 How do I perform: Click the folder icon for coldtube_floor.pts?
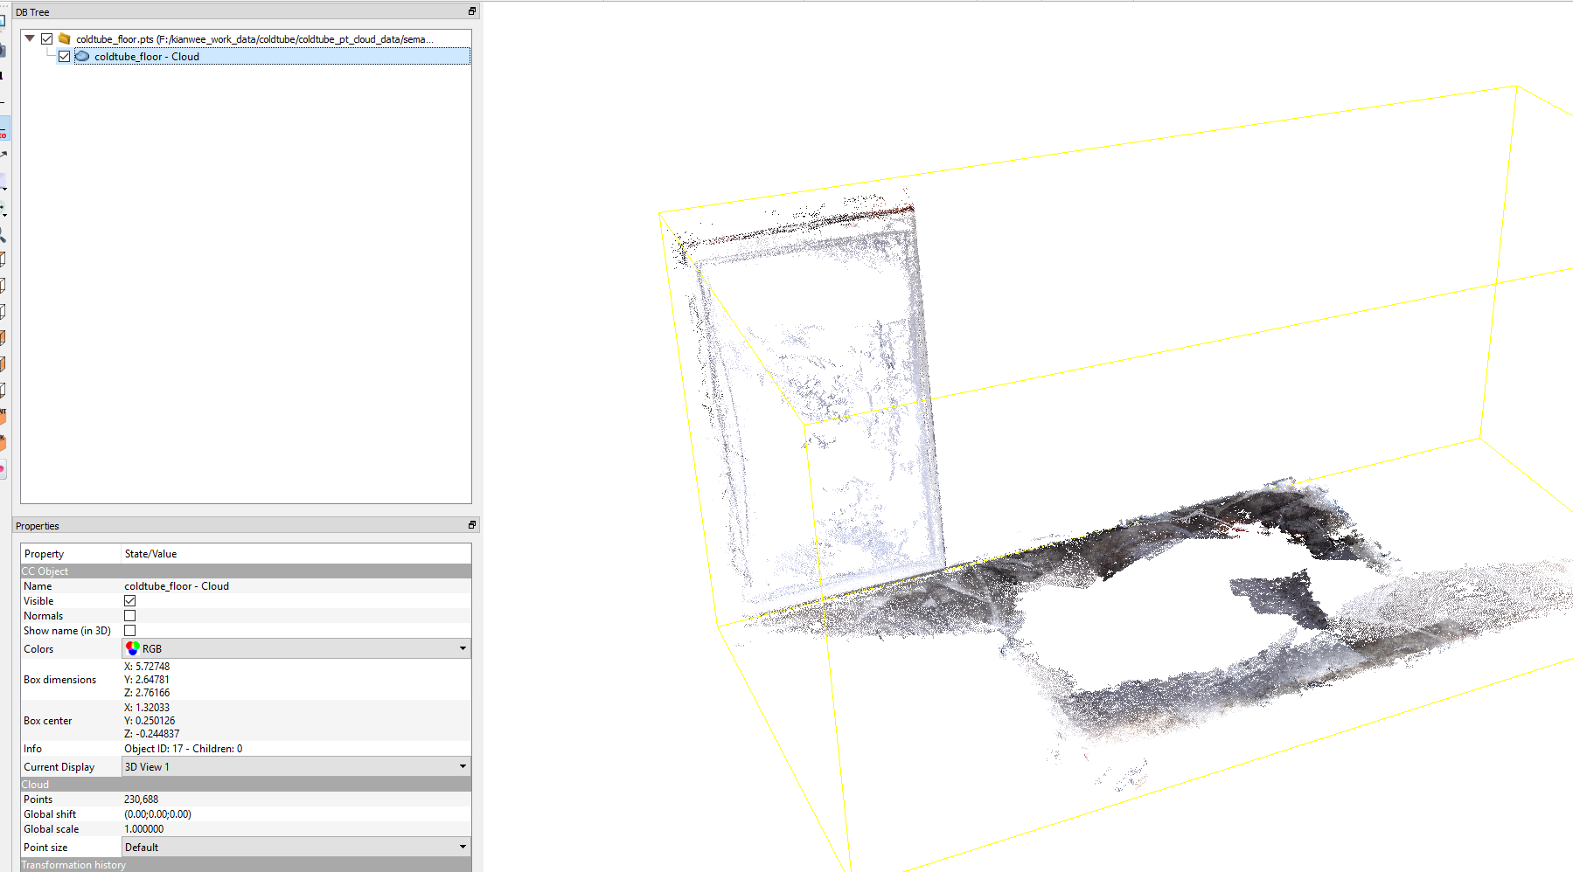click(x=64, y=38)
